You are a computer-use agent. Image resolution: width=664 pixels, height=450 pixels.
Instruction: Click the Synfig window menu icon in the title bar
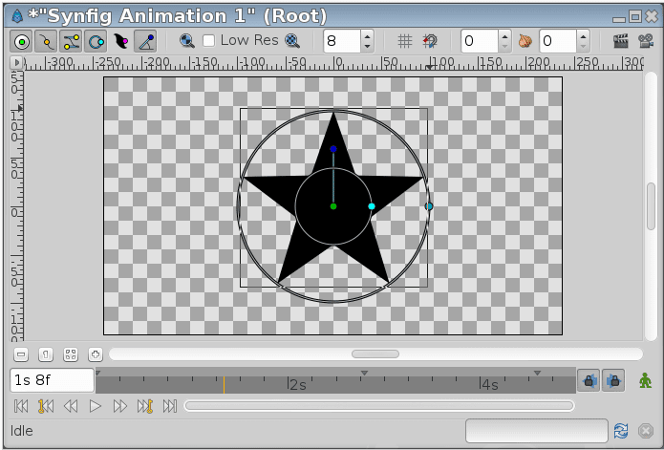17,15
